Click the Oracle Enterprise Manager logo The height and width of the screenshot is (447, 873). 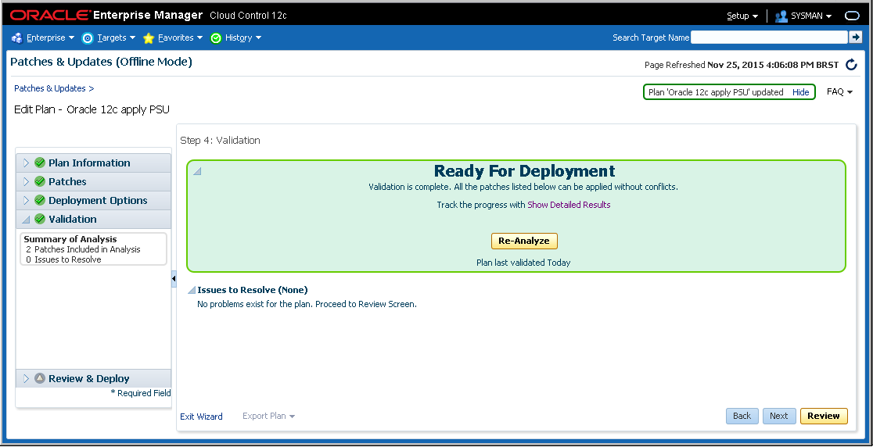106,15
